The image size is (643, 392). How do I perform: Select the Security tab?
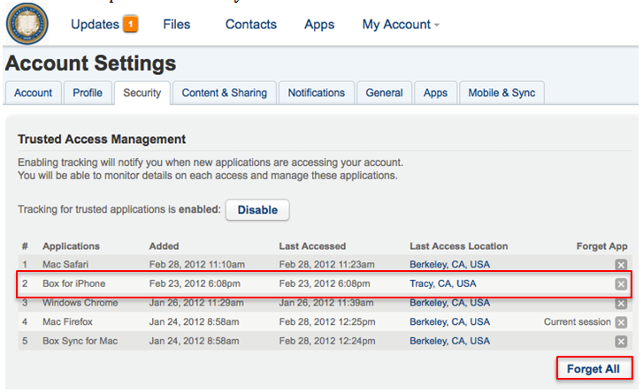[x=142, y=93]
